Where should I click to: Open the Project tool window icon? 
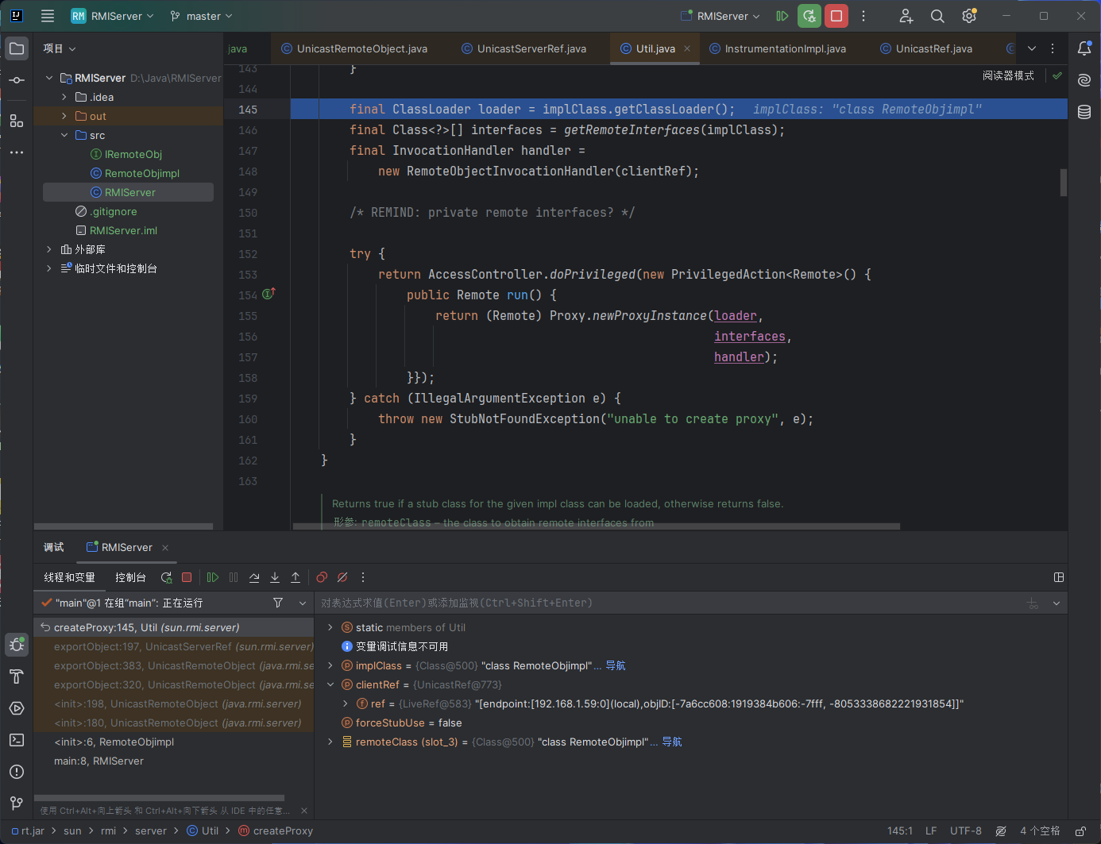17,48
